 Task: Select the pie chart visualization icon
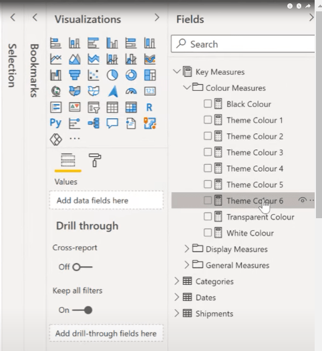(112, 75)
